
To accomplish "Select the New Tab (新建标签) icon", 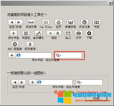I will pyautogui.click(x=71, y=22).
